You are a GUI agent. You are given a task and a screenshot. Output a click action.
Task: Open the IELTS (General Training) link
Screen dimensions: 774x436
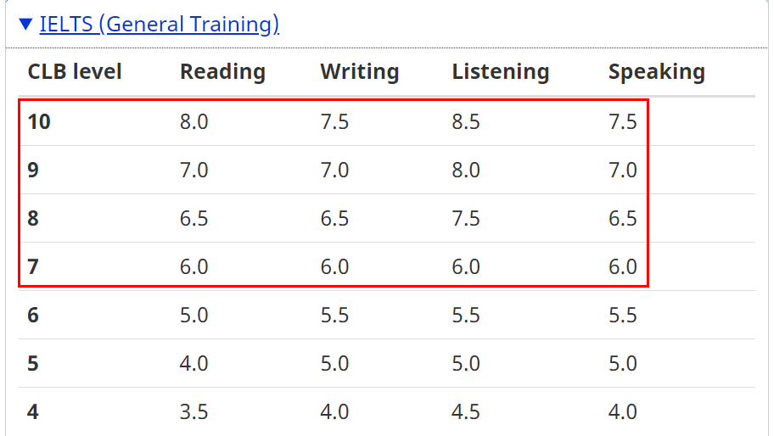tap(160, 25)
